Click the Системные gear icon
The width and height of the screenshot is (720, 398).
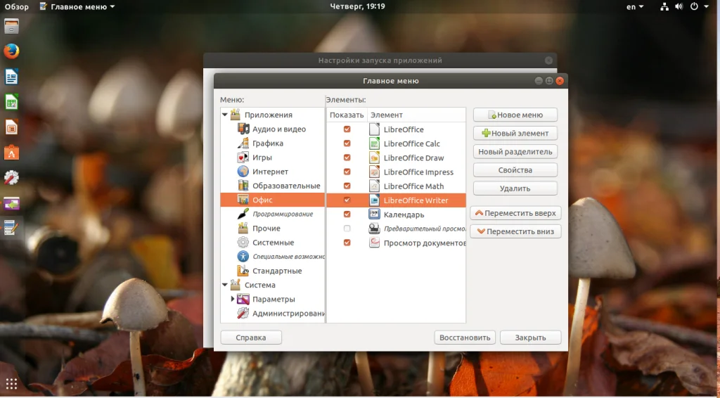(x=243, y=243)
